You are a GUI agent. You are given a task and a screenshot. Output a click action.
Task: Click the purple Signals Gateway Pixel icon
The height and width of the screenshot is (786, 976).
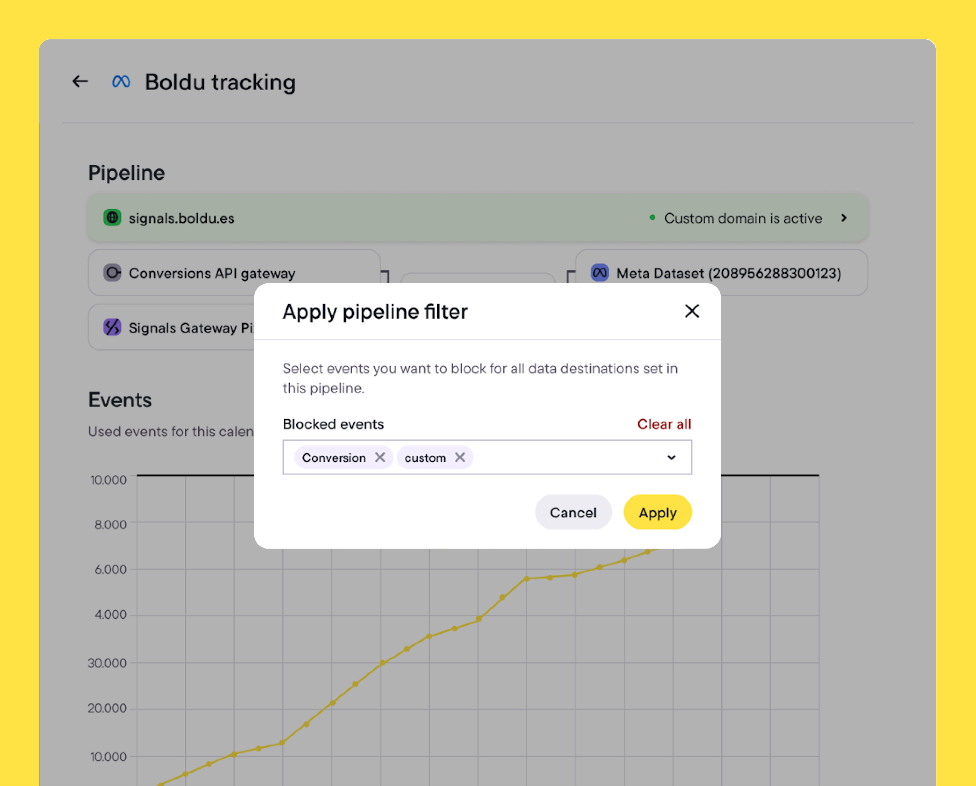point(112,327)
